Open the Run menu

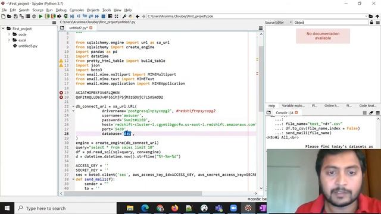49,10
